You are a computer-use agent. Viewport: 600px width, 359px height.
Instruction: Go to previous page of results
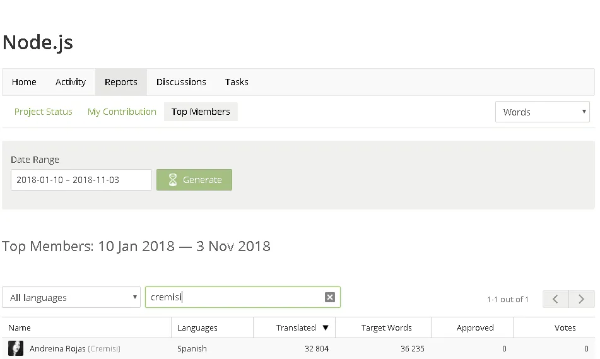(556, 299)
